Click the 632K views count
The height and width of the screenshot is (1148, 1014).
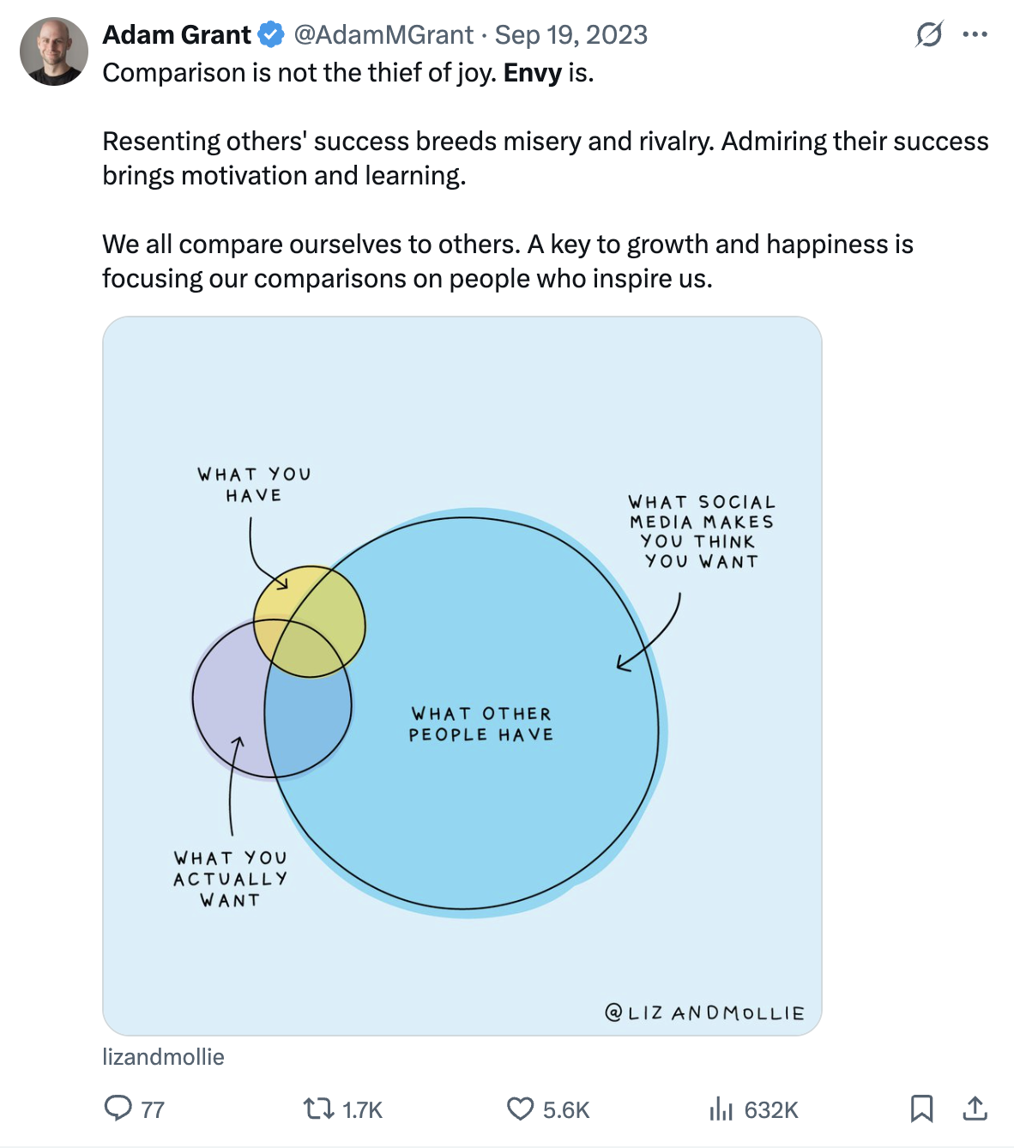[771, 1110]
